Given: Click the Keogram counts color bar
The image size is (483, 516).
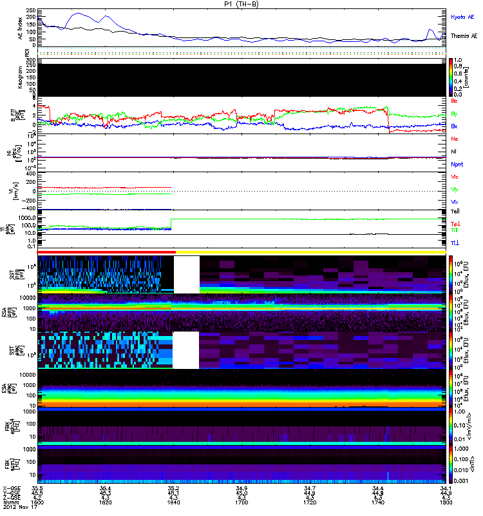Looking at the screenshot, I should tap(451, 77).
